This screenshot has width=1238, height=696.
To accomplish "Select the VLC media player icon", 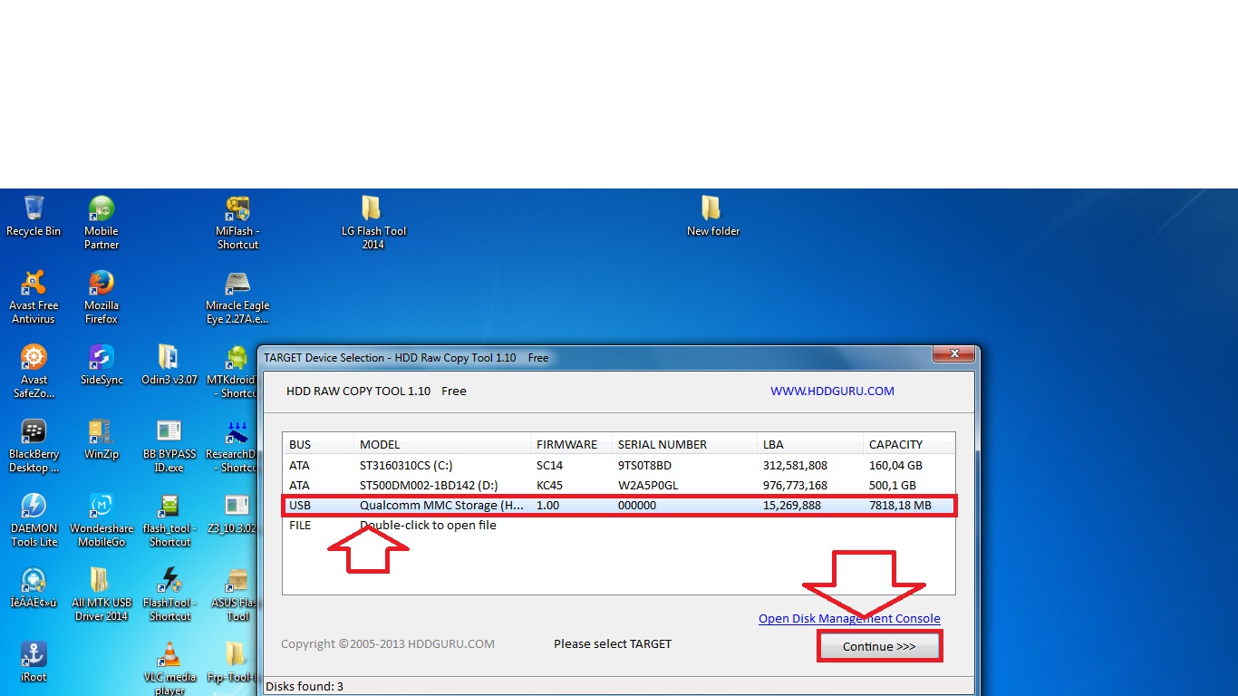I will tap(169, 668).
